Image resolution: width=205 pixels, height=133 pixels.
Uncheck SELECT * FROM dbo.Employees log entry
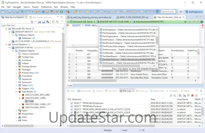tap(72, 103)
